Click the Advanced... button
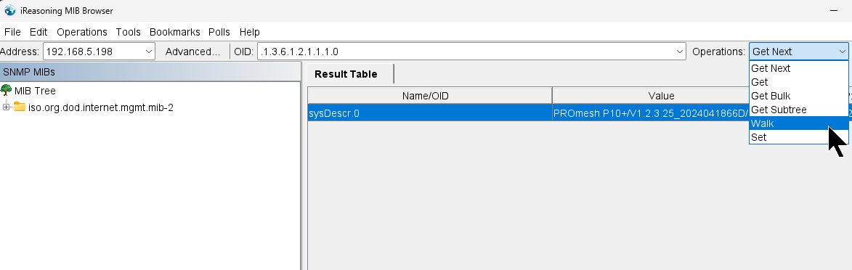 click(x=193, y=52)
